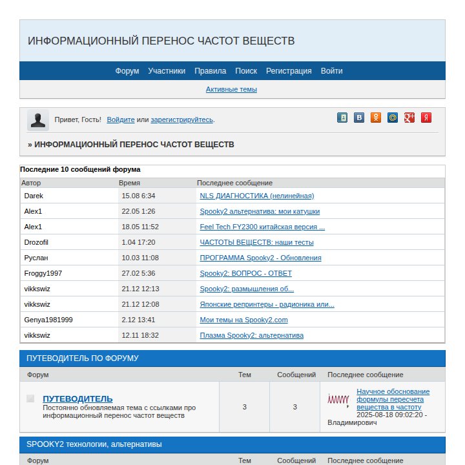Open Spooky2: ВОПРОС - ОТВЕТ topic
This screenshot has width=465, height=465.
tap(246, 273)
